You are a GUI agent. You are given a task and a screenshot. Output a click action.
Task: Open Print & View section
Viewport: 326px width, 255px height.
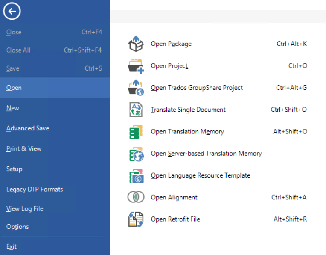click(24, 148)
